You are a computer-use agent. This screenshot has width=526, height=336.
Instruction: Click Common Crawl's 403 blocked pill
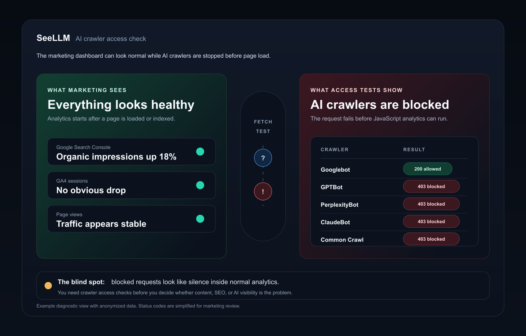coord(431,239)
